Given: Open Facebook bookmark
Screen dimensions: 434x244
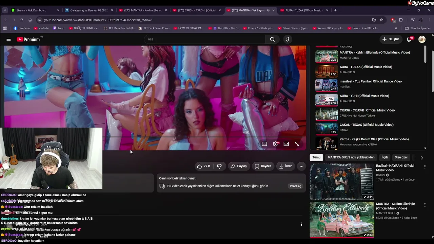Looking at the screenshot, I should [21, 28].
